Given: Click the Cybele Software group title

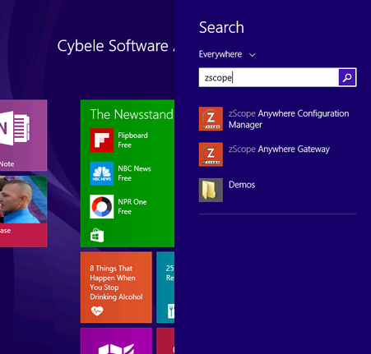Looking at the screenshot, I should (x=116, y=45).
